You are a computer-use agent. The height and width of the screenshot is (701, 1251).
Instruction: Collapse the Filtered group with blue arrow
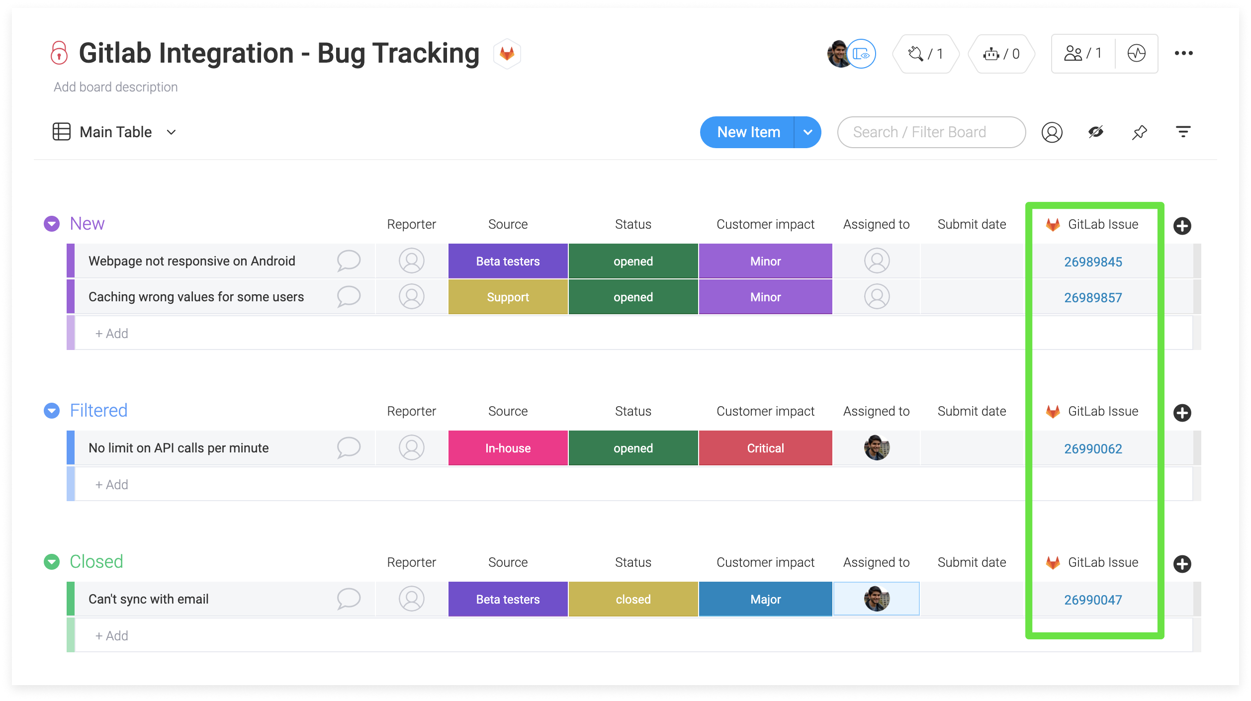point(52,411)
